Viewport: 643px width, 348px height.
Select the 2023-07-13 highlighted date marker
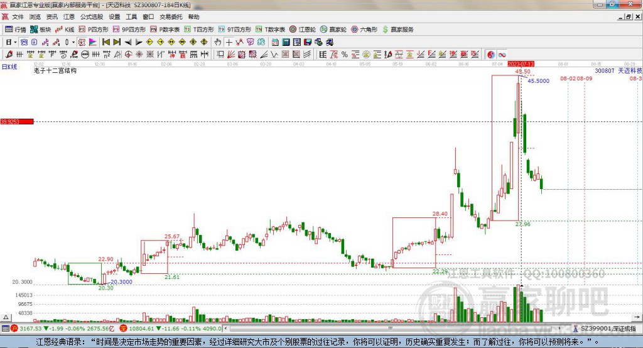pos(521,64)
